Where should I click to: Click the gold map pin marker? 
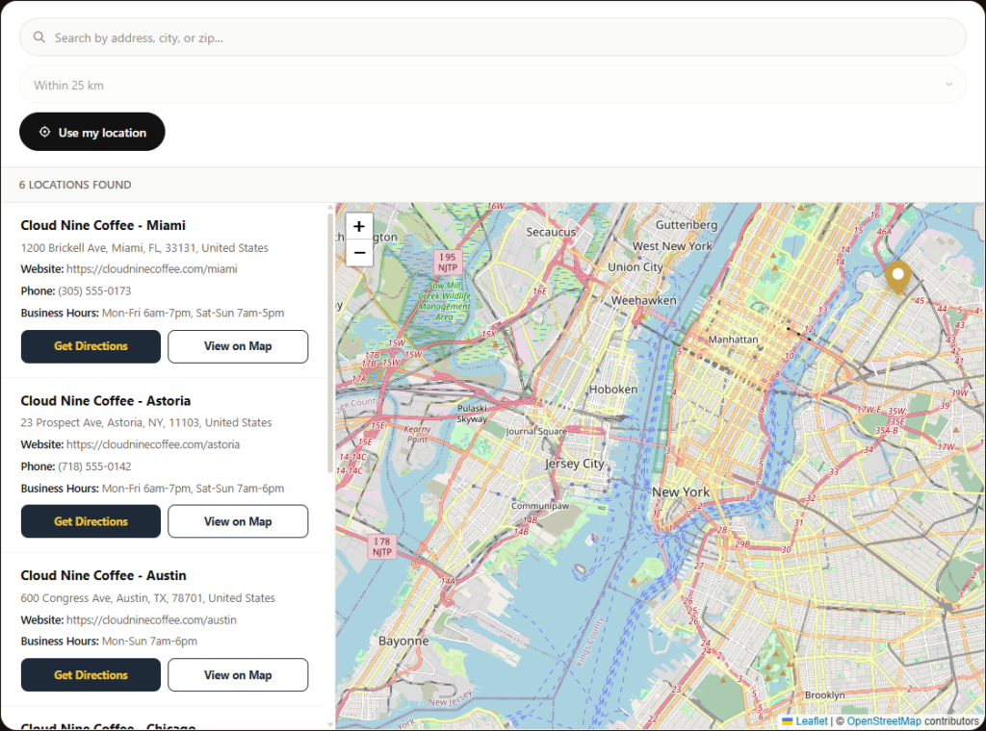pyautogui.click(x=897, y=278)
